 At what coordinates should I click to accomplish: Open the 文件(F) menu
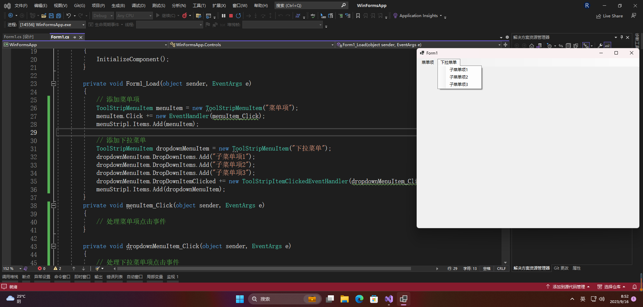[21, 6]
